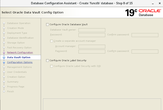163x110 pixels.
Task: Click the Creation Option step label
Action: pyautogui.click(x=16, y=77)
